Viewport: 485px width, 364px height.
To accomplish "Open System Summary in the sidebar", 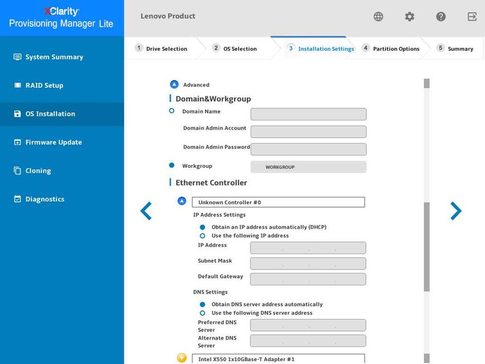I will click(x=62, y=57).
